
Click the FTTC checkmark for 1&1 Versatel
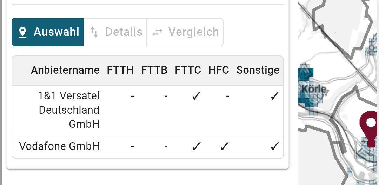point(196,96)
